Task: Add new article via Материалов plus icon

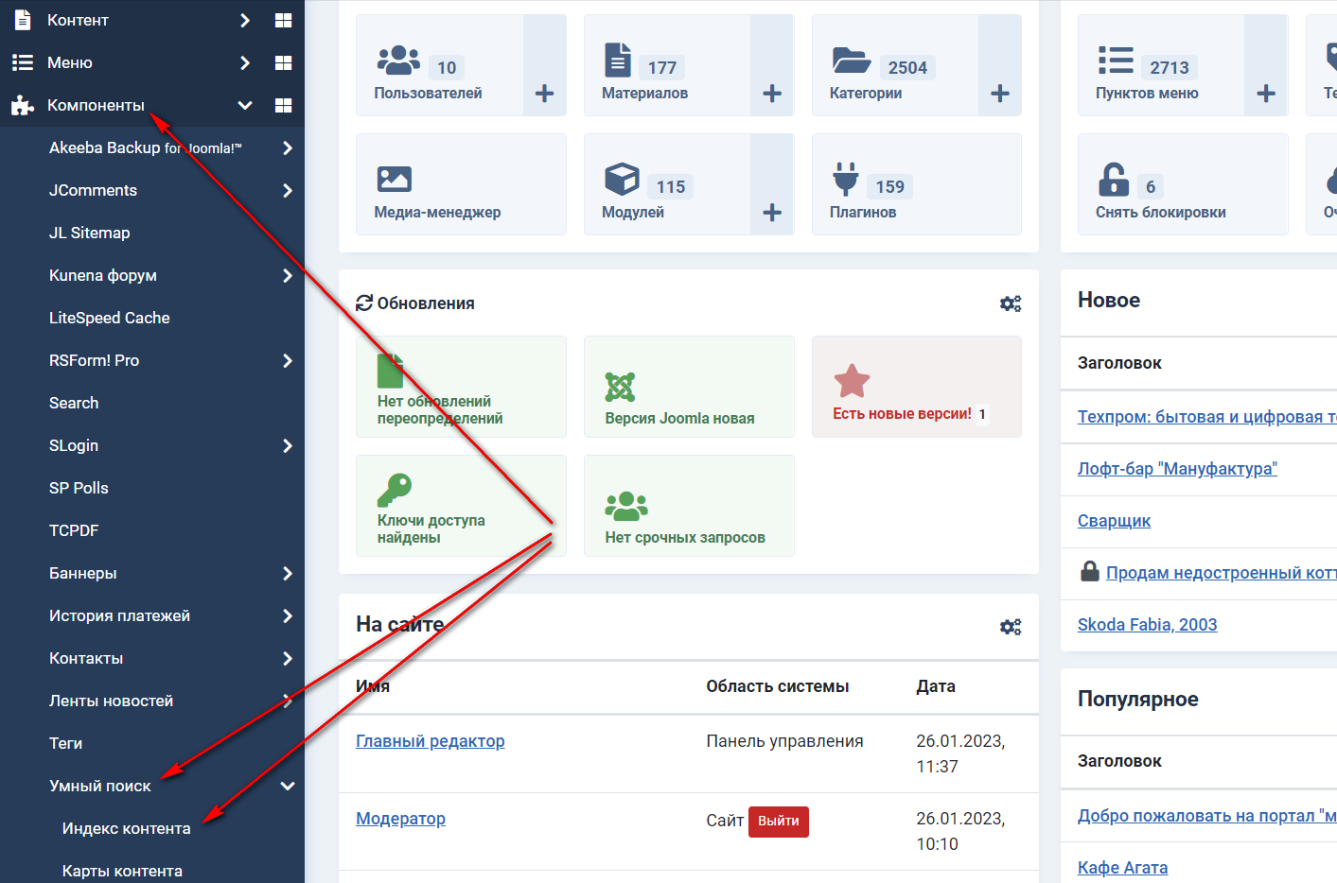Action: point(772,94)
